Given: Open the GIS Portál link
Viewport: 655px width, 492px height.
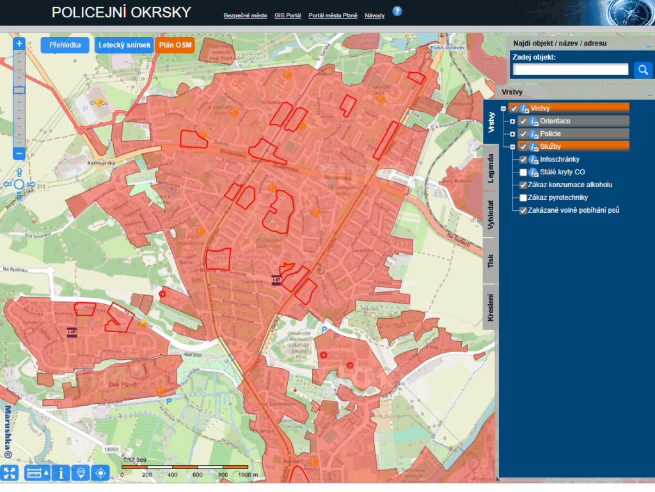Looking at the screenshot, I should coord(288,15).
